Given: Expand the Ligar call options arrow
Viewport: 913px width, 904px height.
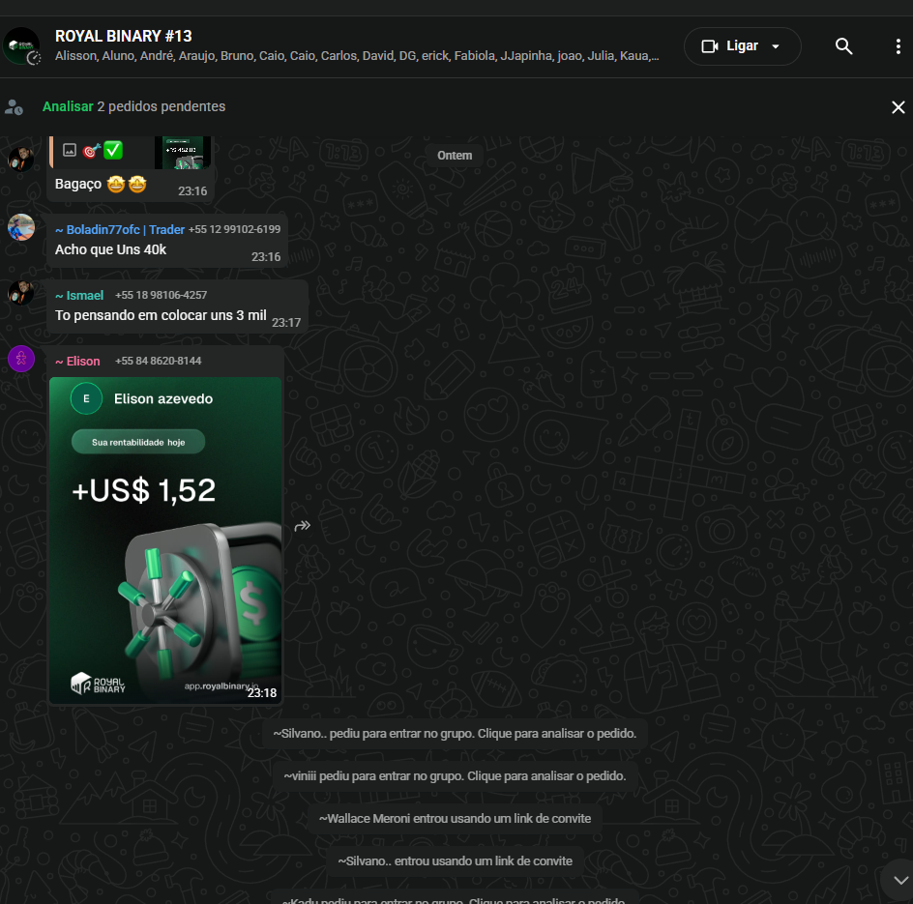Looking at the screenshot, I should point(776,46).
